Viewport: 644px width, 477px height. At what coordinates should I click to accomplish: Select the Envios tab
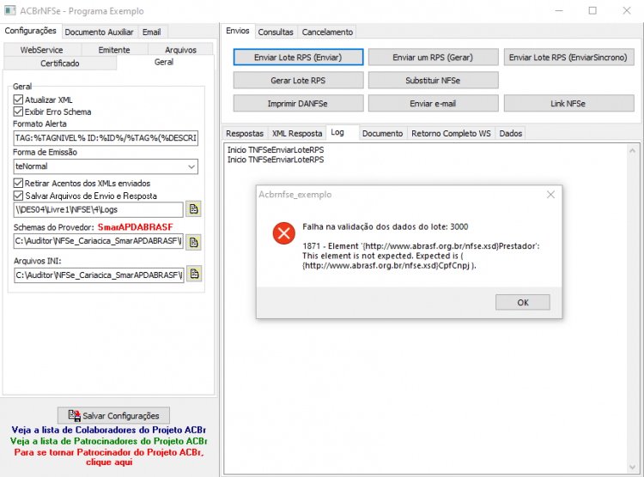238,31
